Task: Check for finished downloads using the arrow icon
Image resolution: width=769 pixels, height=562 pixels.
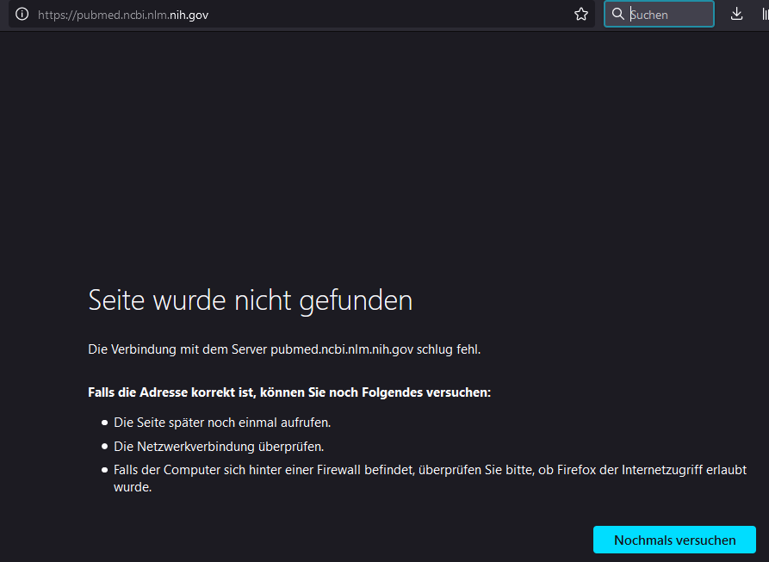Action: tap(736, 14)
